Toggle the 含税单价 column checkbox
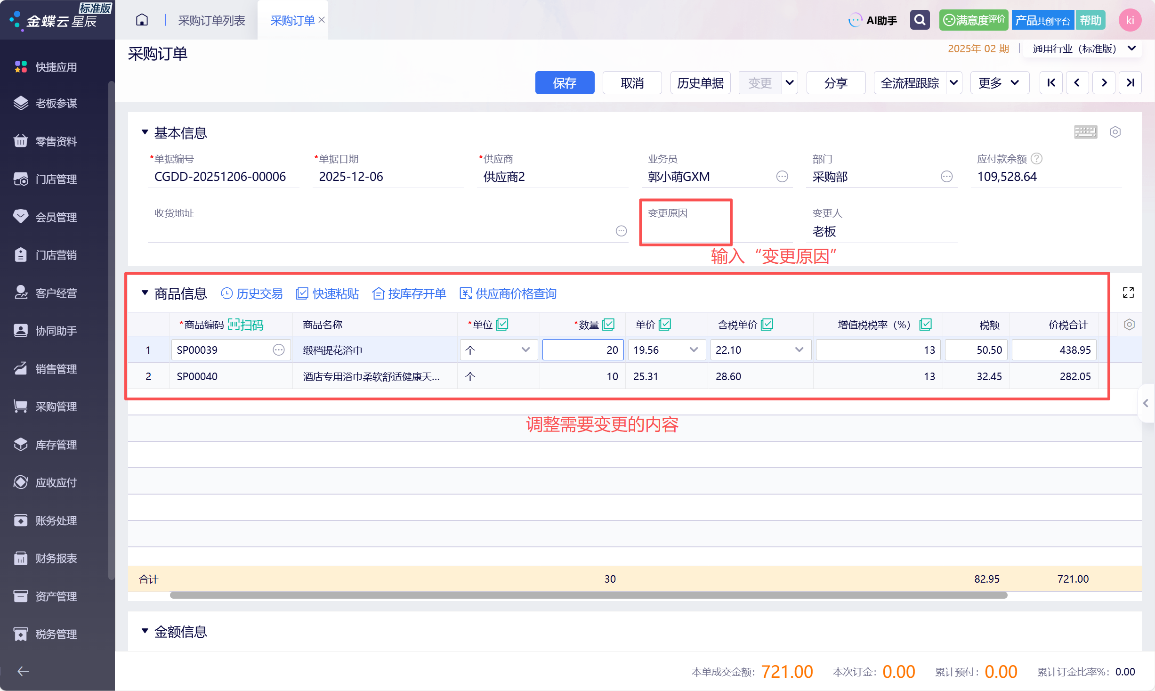 (x=767, y=325)
